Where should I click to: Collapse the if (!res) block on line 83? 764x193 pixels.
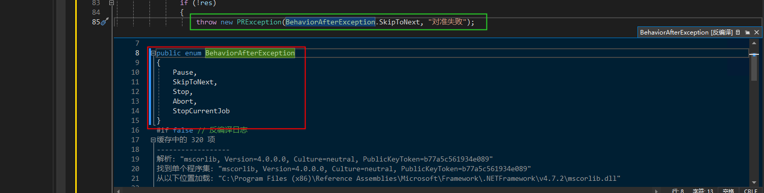[x=111, y=3]
